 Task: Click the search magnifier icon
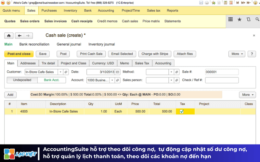(257, 19)
